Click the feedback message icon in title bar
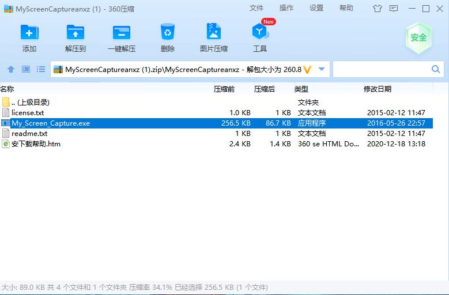Screen dimensions: 449x295 [x=394, y=9]
